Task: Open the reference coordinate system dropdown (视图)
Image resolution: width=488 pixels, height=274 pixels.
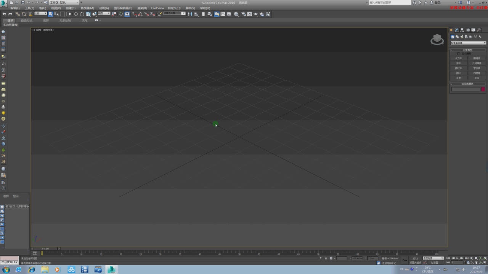Action: coord(104,13)
